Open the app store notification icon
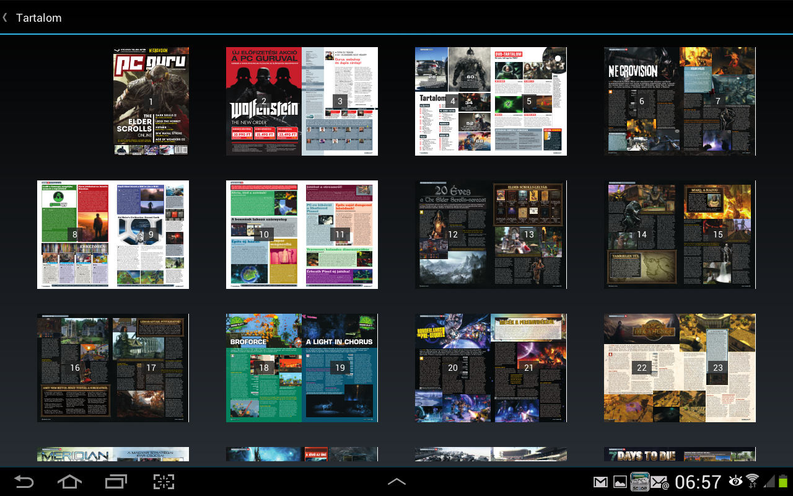 coord(639,482)
